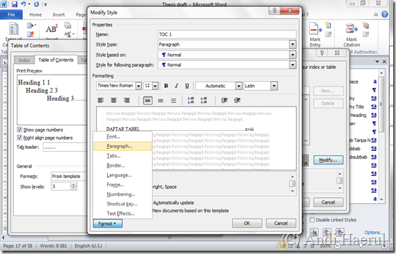Open Styles pane options arrow
396x254 pixels.
377,62
